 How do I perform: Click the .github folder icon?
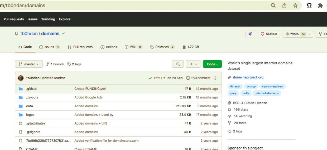pos(21,89)
